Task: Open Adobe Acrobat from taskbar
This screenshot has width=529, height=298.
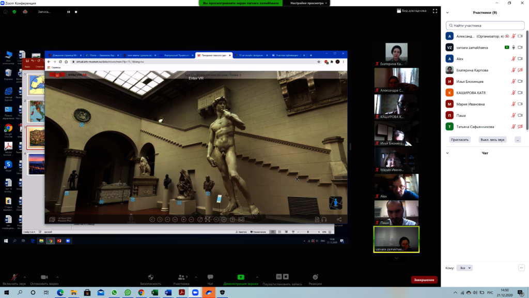Action: pyautogui.click(x=181, y=293)
